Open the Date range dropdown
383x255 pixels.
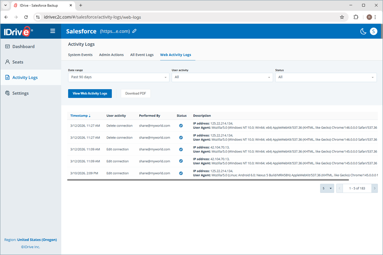click(118, 77)
